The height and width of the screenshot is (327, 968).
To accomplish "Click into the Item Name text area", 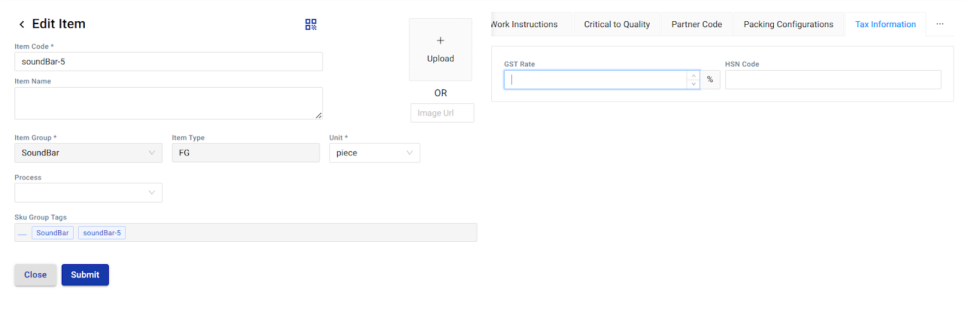I will coord(168,103).
